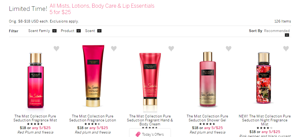Image resolution: width=300 pixels, height=137 pixels.
Task: Click the Pure Seduction Fragrance Mist bottle image
Action: pos(35,80)
